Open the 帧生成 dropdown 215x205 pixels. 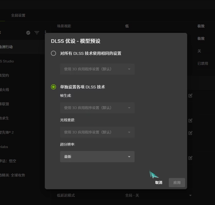pos(97,108)
